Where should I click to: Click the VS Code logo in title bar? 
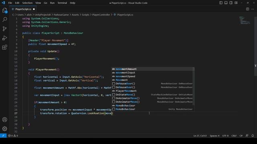tap(3, 3)
